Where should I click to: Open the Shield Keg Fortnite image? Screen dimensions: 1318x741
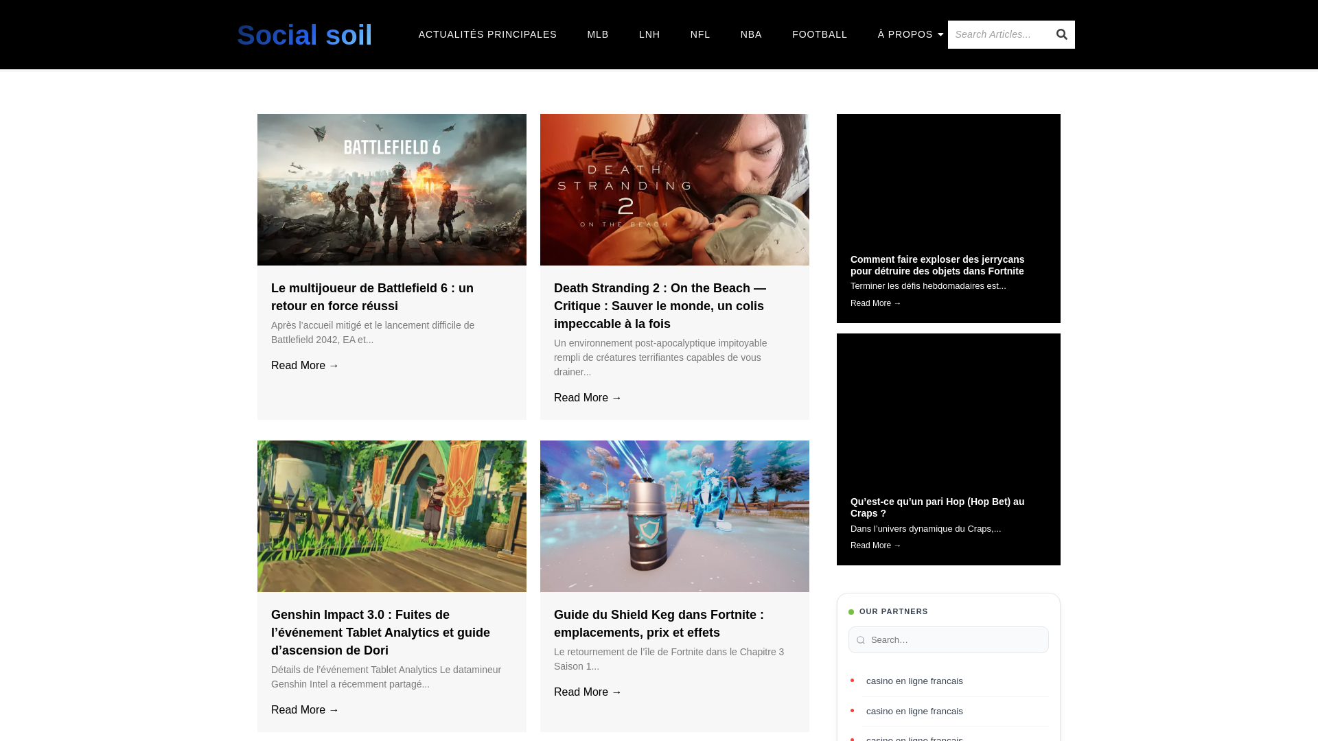click(x=675, y=516)
